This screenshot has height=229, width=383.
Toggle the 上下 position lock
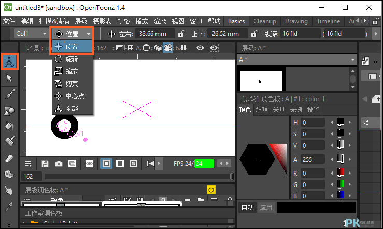[254, 34]
